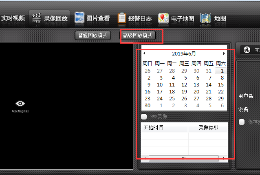Open the 电子地图 tab label
This screenshot has width=260, height=175.
pyautogui.click(x=183, y=19)
